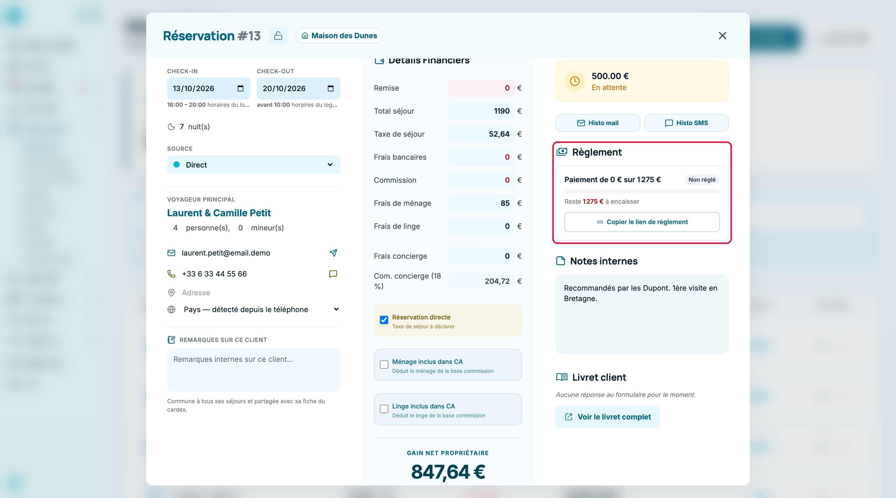Click the number of persons value 4
Viewport: 896px width, 498px height.
point(175,228)
